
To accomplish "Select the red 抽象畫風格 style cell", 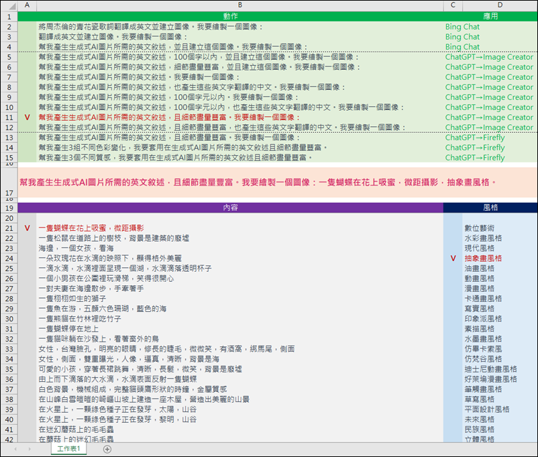I will coord(500,258).
